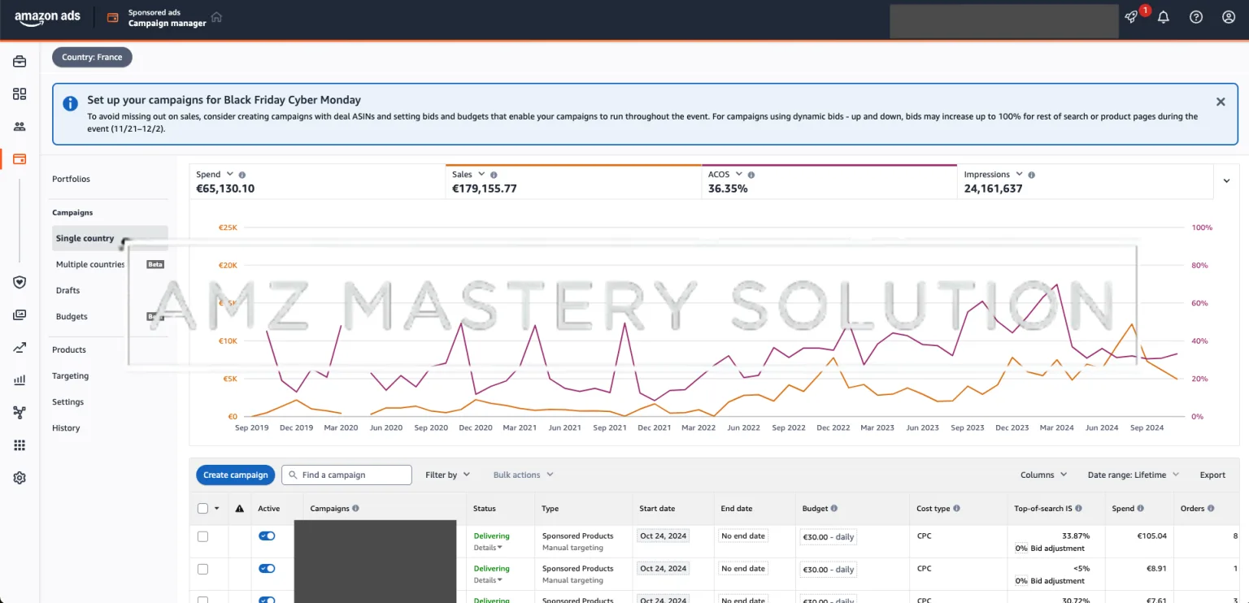The width and height of the screenshot is (1249, 603).
Task: Collapse the chart with the chevron
Action: [x=1226, y=181]
